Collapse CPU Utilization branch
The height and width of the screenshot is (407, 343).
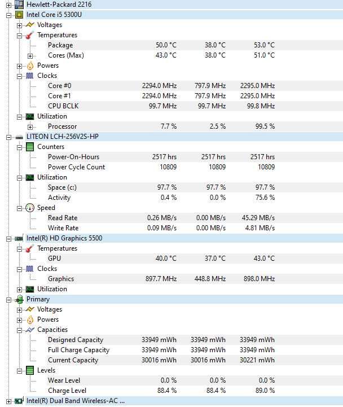(x=19, y=117)
